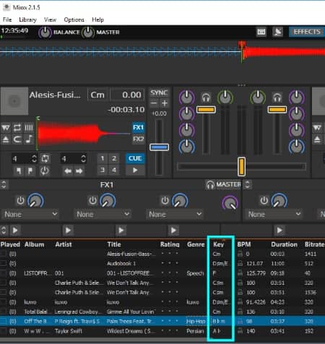Toggle keylock music note icon on deck 1
This screenshot has width=325, height=344.
(x=29, y=139)
